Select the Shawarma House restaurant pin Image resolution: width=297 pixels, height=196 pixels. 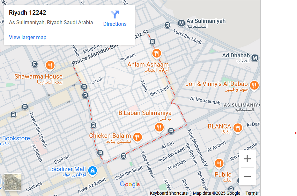(x=50, y=66)
